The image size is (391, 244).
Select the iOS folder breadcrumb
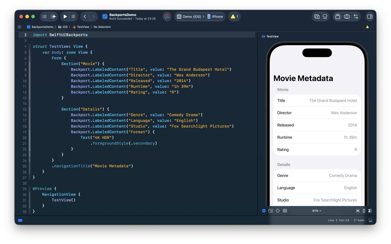[x=63, y=27]
